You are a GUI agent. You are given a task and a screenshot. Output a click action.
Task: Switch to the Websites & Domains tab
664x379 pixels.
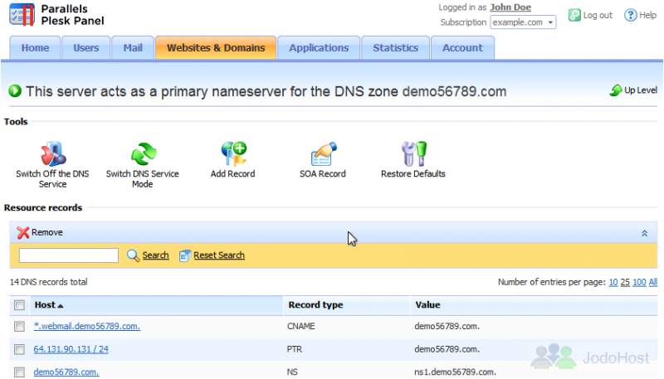pos(216,48)
